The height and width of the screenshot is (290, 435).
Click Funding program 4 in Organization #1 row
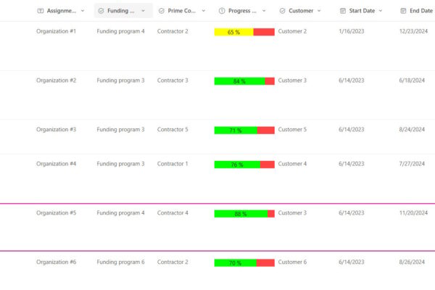tap(120, 31)
